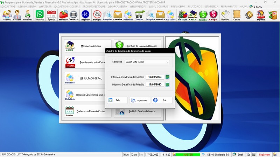
Task: Click the Suporte toolbar icon
Action: click(x=260, y=15)
